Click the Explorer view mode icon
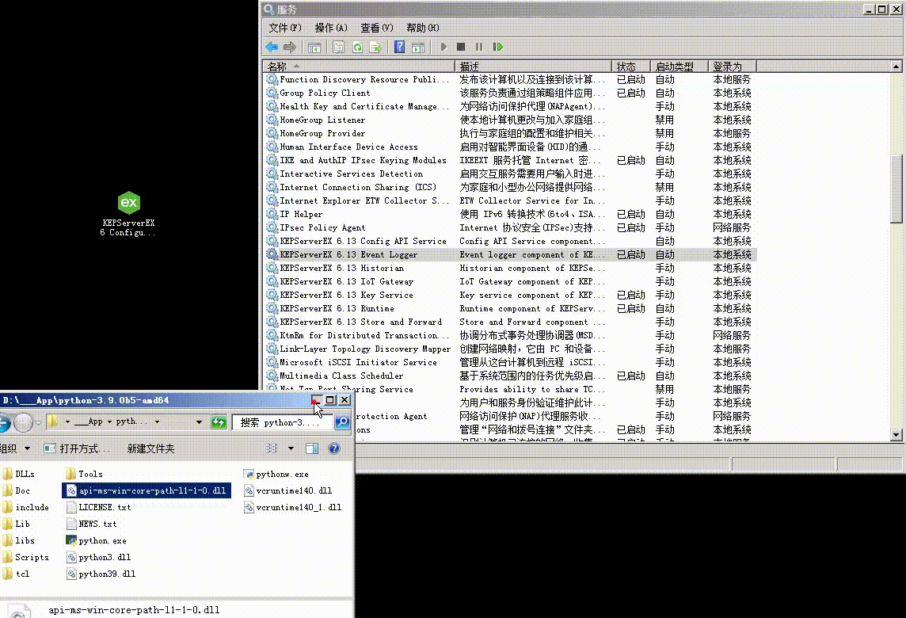906x618 pixels. tap(272, 448)
